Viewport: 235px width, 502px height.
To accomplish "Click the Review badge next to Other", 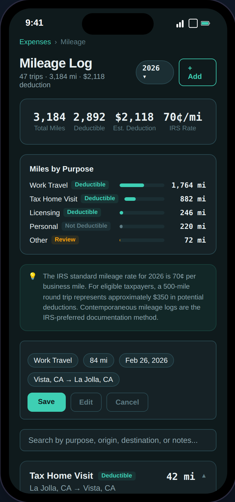I will tap(65, 240).
